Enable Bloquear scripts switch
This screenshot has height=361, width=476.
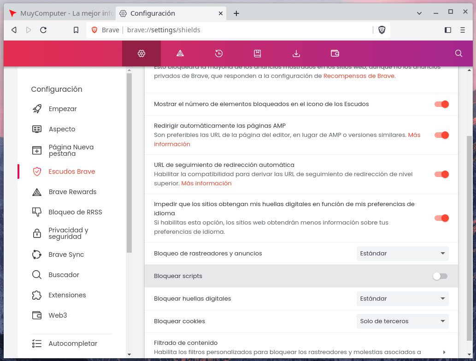[440, 276]
